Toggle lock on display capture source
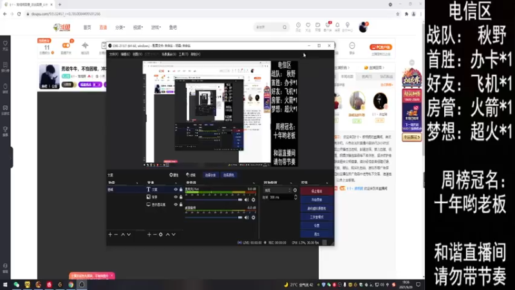Screen dimensions: 515x290 point(181,204)
